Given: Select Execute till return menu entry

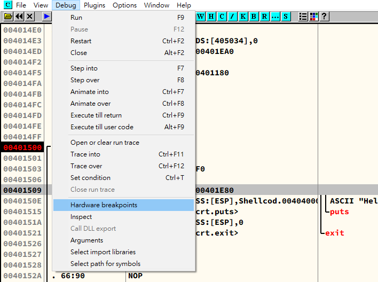Looking at the screenshot, I should point(96,115).
